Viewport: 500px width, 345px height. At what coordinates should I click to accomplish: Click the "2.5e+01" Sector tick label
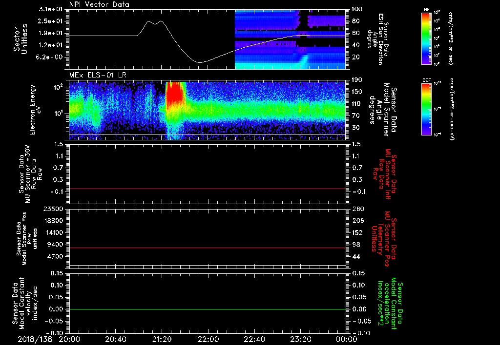pyautogui.click(x=51, y=21)
